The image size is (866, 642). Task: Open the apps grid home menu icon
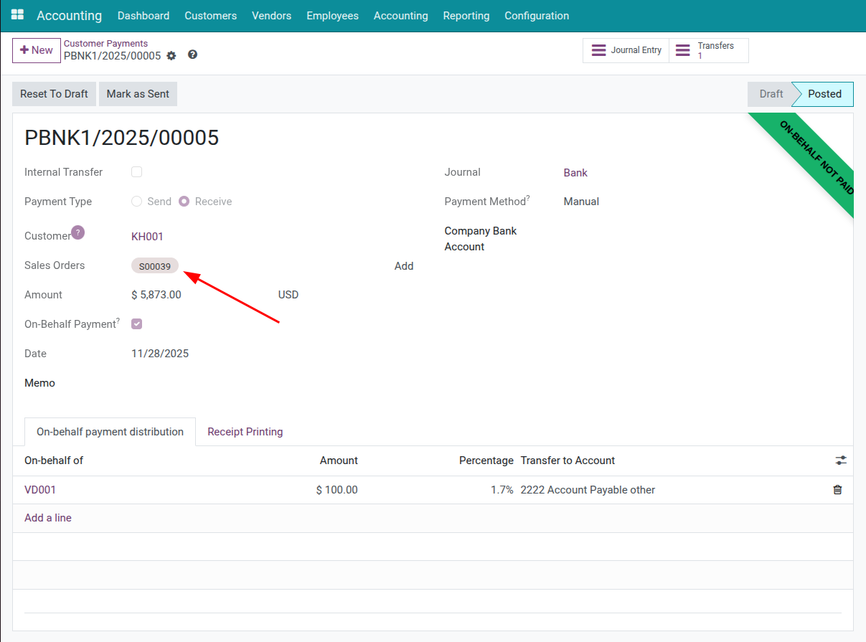(17, 15)
